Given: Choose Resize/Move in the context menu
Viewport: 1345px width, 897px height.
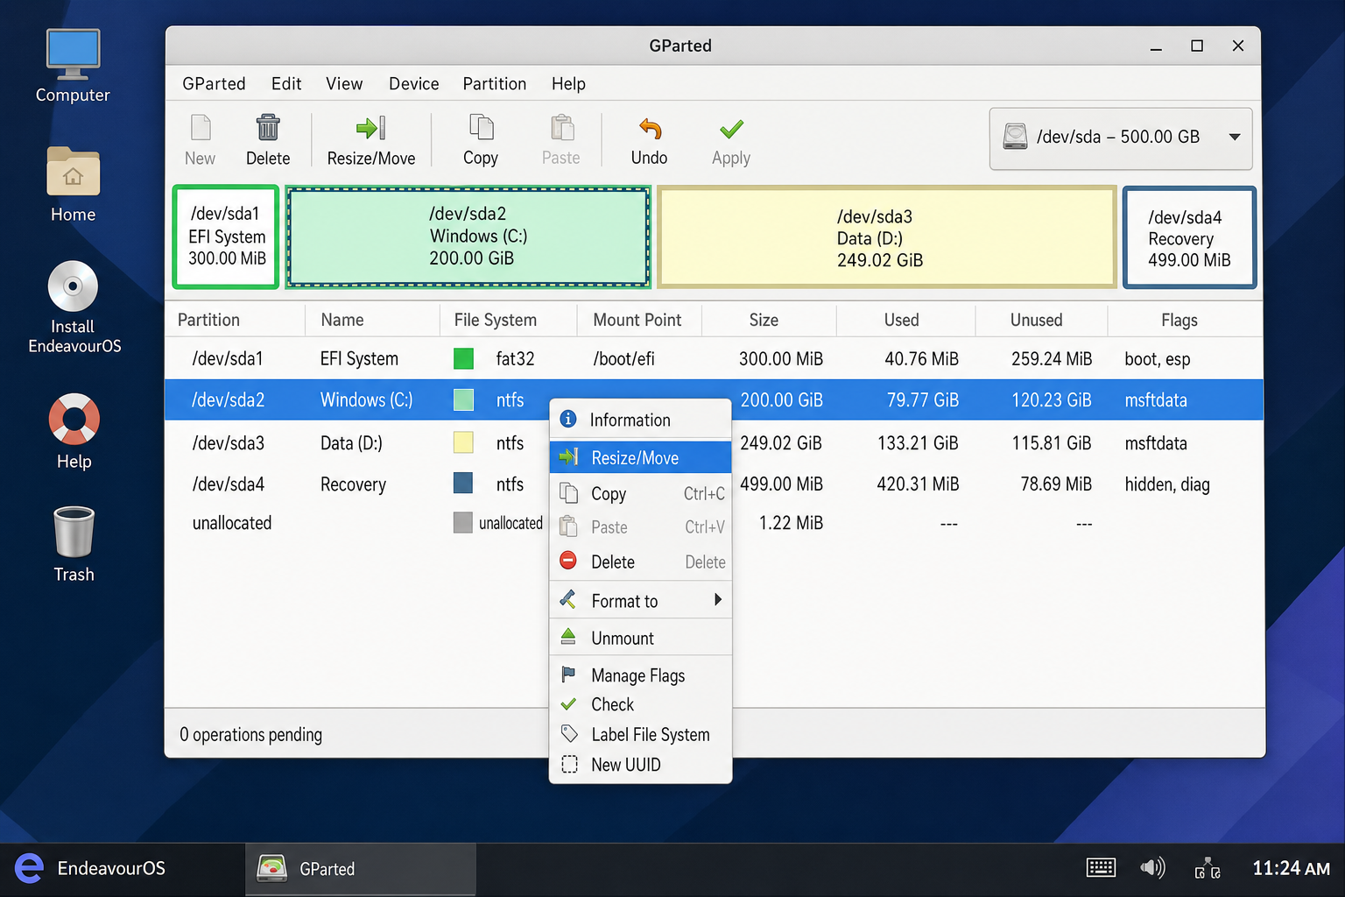Looking at the screenshot, I should [640, 457].
